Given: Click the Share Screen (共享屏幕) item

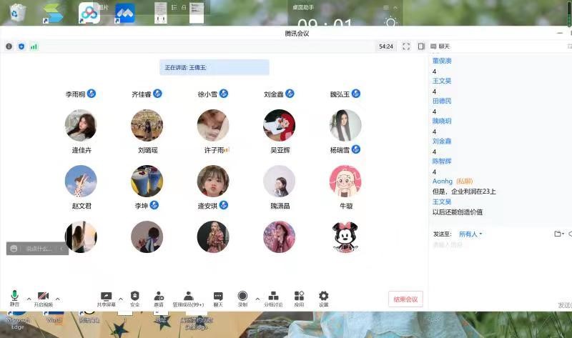Looking at the screenshot, I should point(106,297).
